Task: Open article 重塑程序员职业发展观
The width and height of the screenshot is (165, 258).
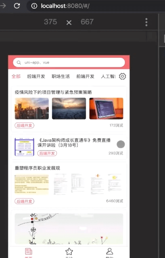Action: pos(38,168)
